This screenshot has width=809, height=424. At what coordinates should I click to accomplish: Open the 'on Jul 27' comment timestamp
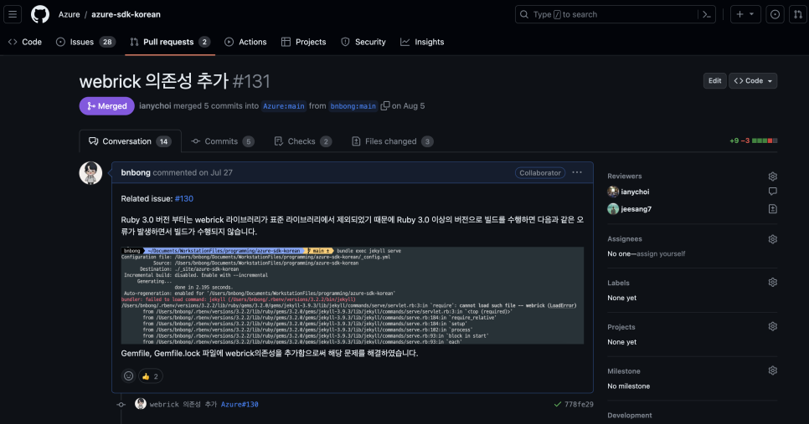click(216, 172)
